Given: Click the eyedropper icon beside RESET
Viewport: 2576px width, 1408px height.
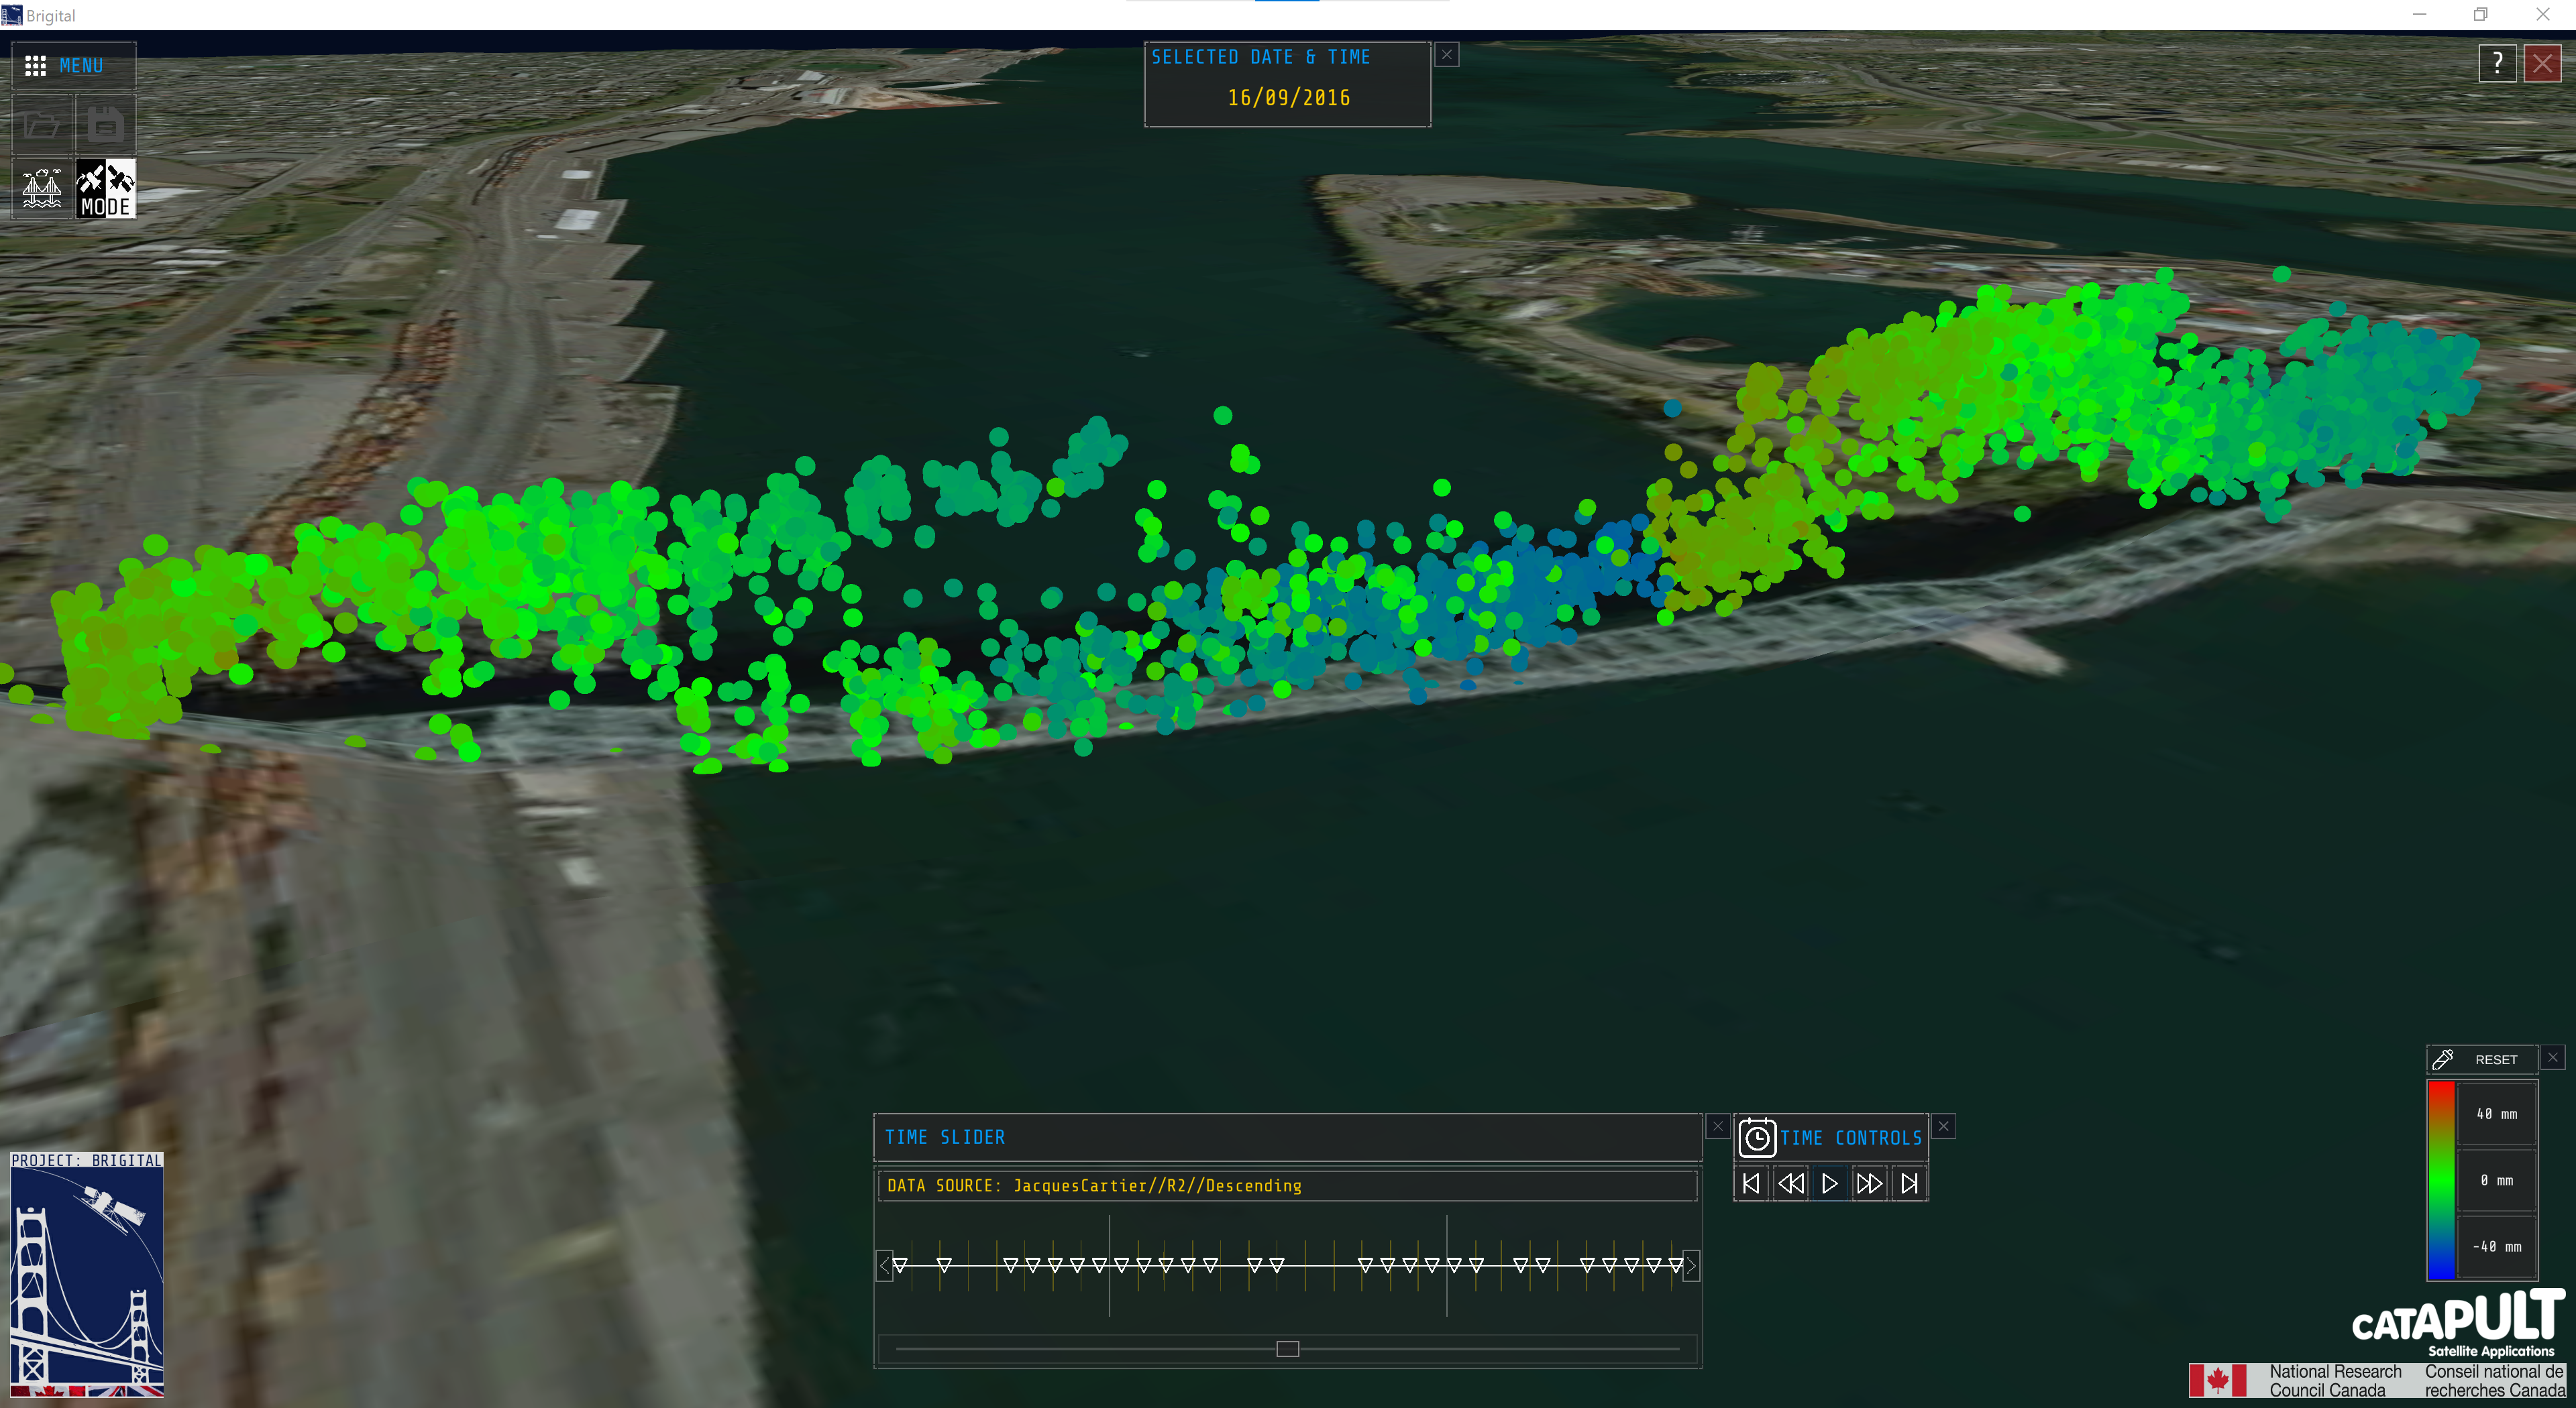Looking at the screenshot, I should pyautogui.click(x=2442, y=1059).
